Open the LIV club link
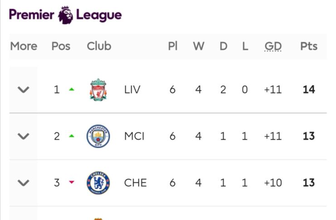This screenshot has width=336, height=220. pyautogui.click(x=132, y=90)
